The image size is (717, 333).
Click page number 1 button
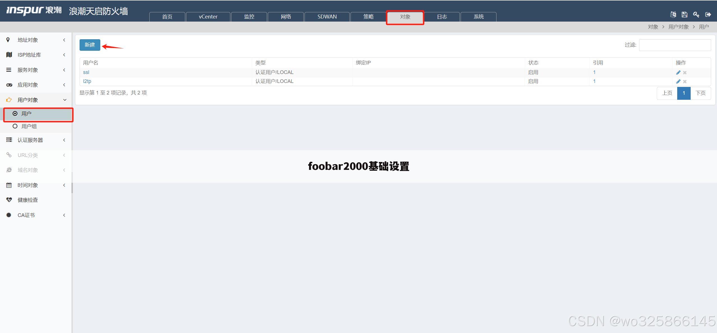tap(684, 93)
